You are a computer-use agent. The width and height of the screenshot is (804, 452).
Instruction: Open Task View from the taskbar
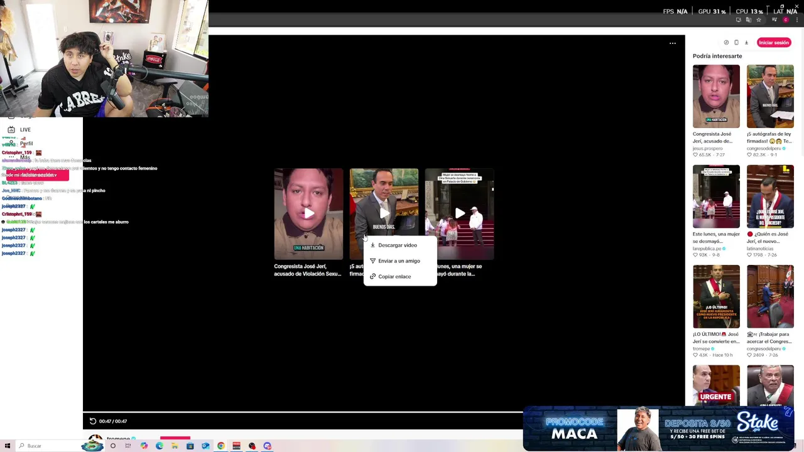(x=128, y=446)
